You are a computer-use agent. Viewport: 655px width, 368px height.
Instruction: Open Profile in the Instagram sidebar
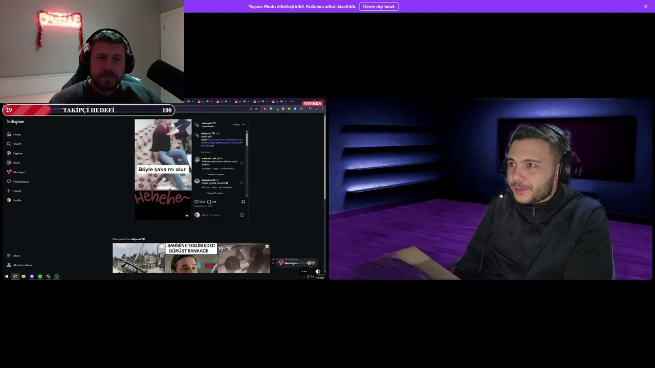click(x=14, y=200)
